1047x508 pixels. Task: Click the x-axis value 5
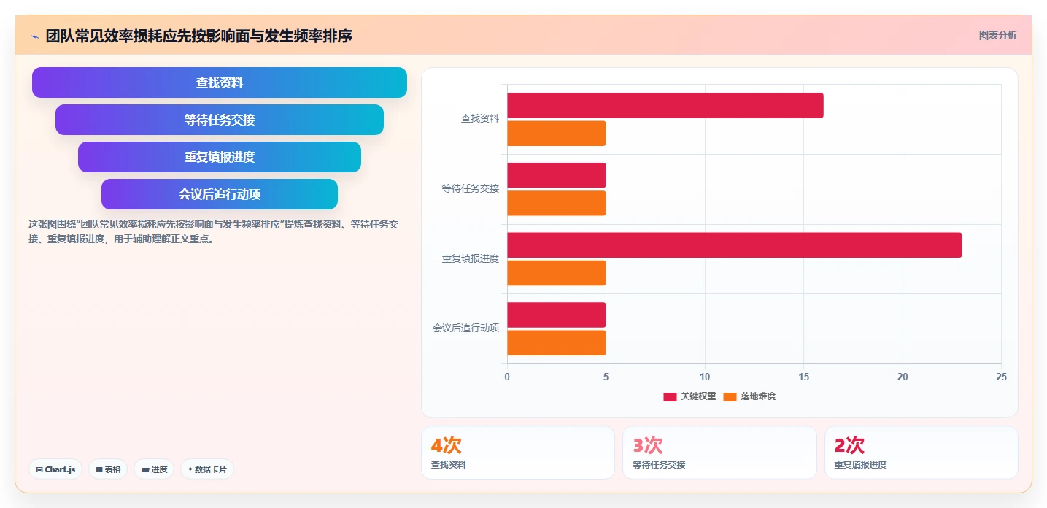pyautogui.click(x=606, y=377)
